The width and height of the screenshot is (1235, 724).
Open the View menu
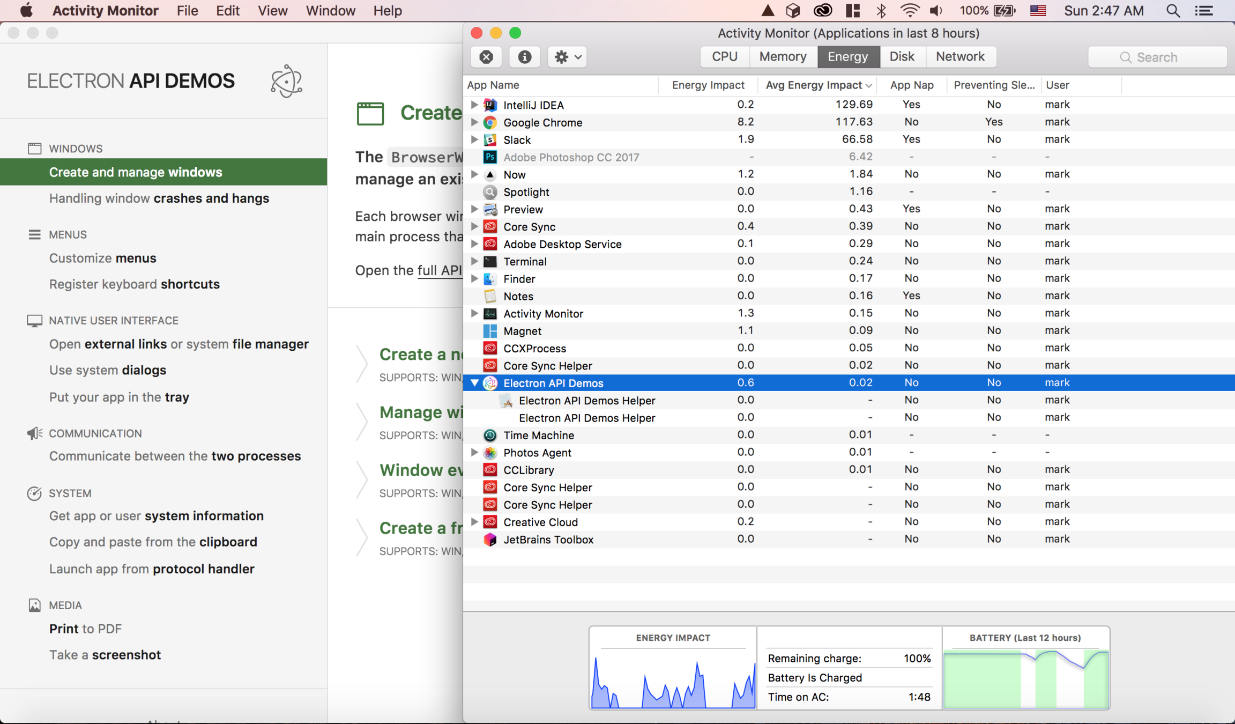(272, 11)
